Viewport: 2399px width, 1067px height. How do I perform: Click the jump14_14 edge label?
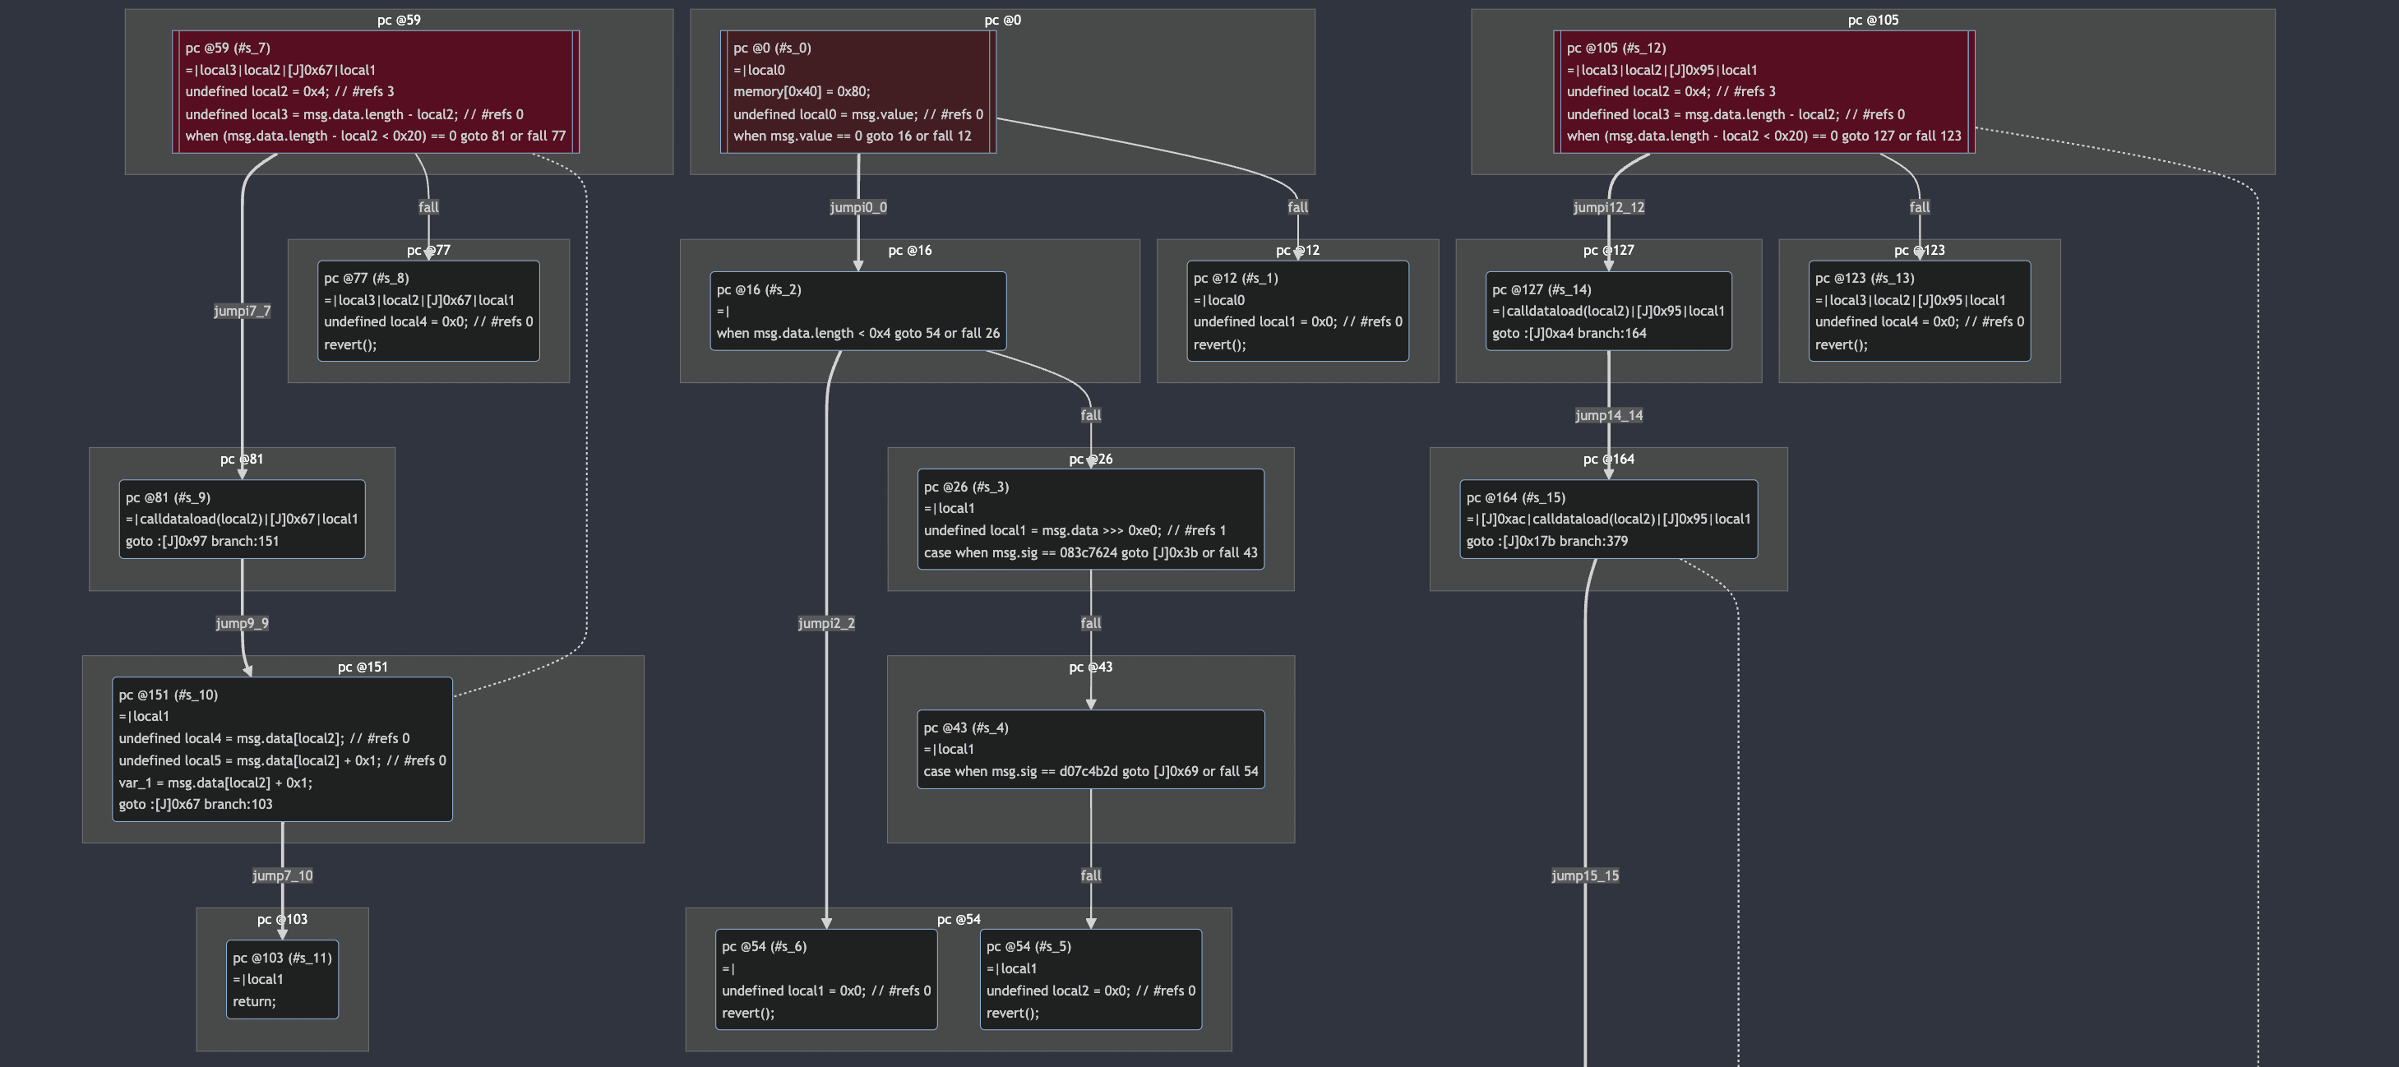tap(1608, 415)
